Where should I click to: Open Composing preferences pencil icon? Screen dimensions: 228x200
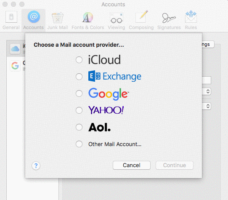point(141,16)
